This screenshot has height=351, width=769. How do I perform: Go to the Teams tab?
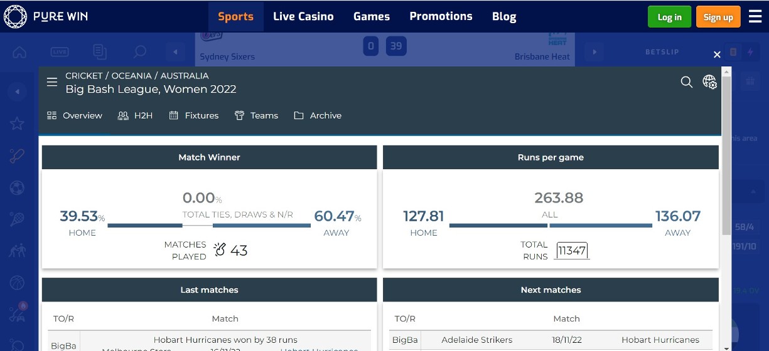click(256, 115)
